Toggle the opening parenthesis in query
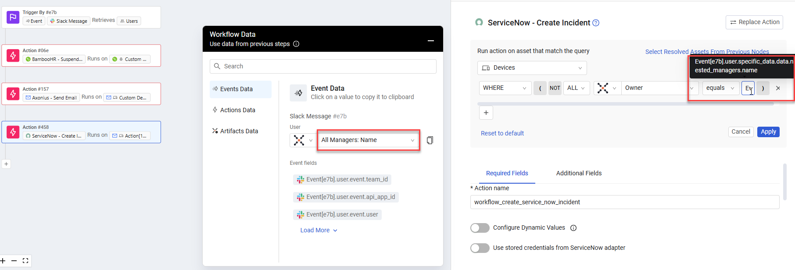 point(540,88)
